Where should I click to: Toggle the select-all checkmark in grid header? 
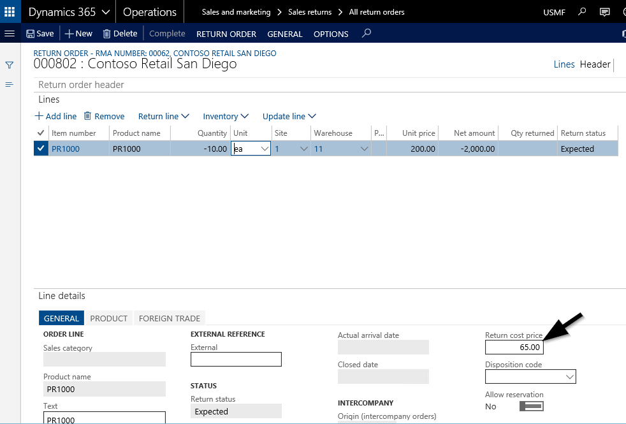[x=41, y=133]
